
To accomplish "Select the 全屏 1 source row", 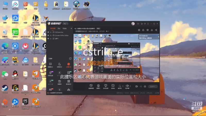I will click(x=60, y=39).
